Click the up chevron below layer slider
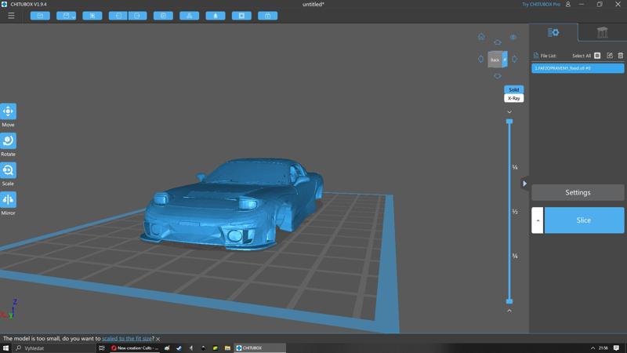The image size is (627, 353). 509,311
